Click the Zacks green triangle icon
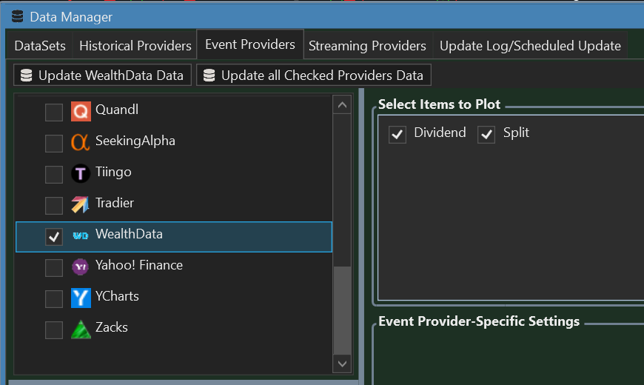This screenshot has height=385, width=644. pos(81,329)
